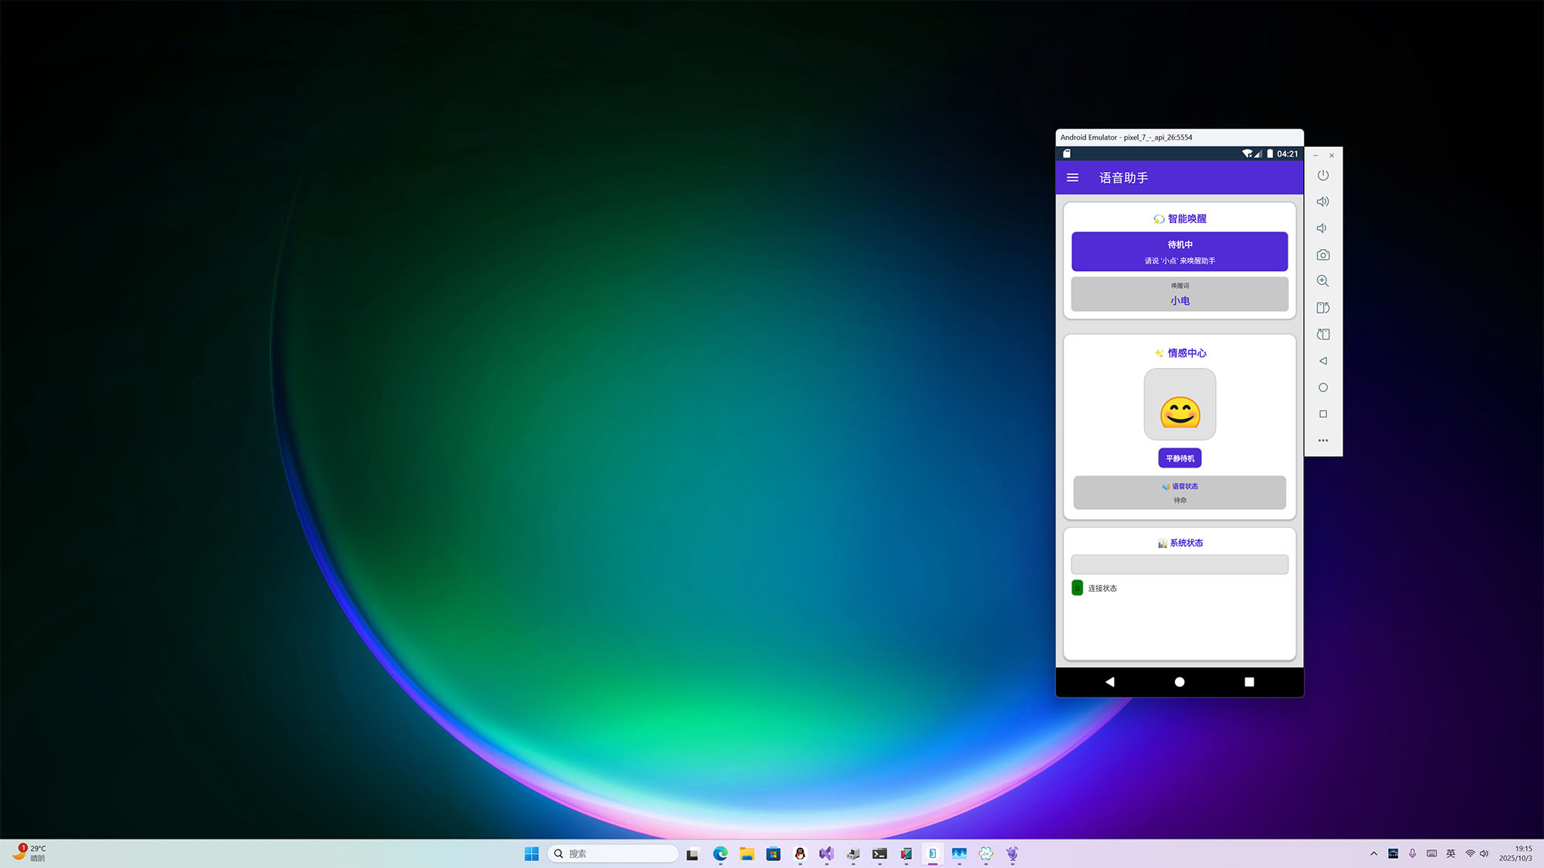The height and width of the screenshot is (868, 1544).
Task: Tap the 小电 wake word field
Action: (x=1179, y=294)
